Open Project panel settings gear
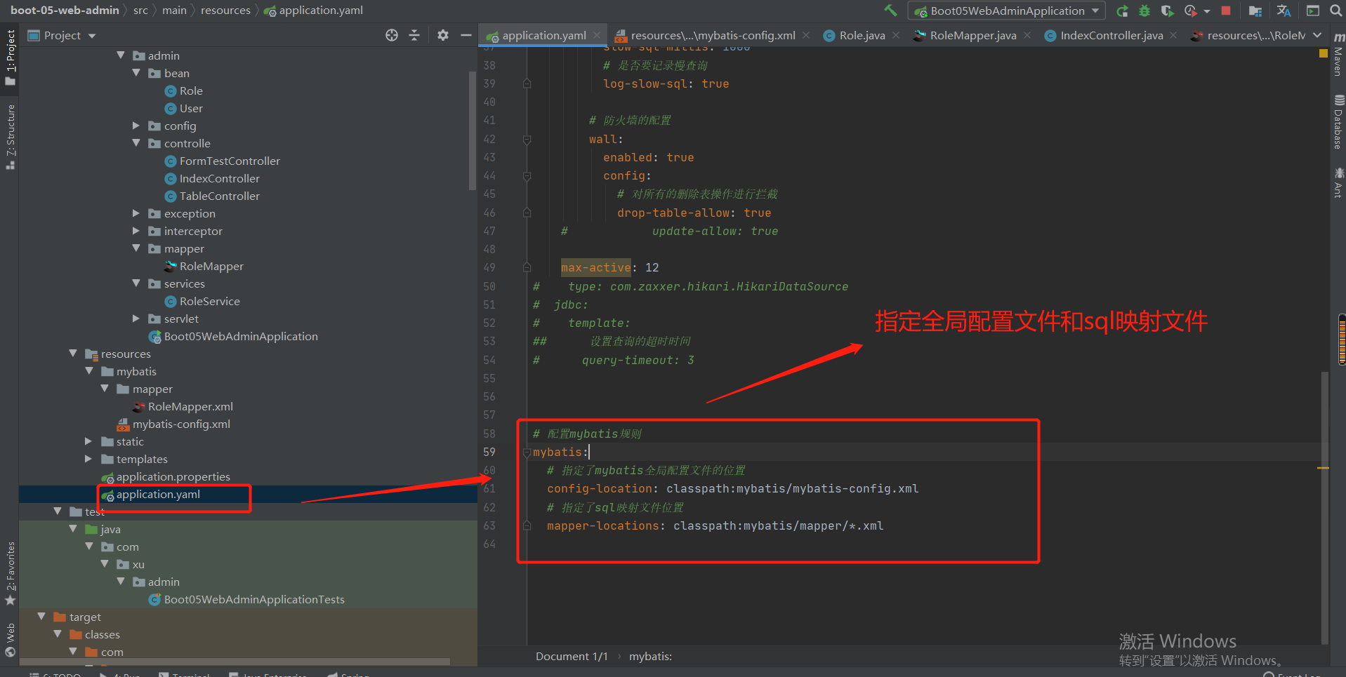1346x677 pixels. tap(443, 35)
